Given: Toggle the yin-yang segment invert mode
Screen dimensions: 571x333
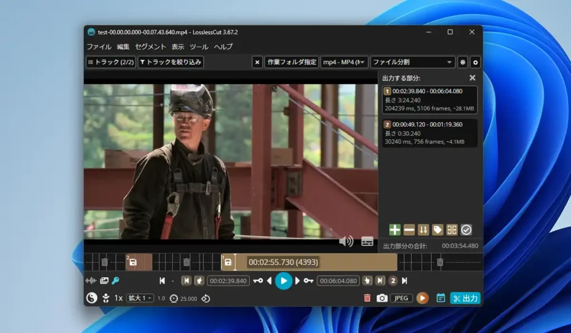Looking at the screenshot, I should pyautogui.click(x=91, y=298).
